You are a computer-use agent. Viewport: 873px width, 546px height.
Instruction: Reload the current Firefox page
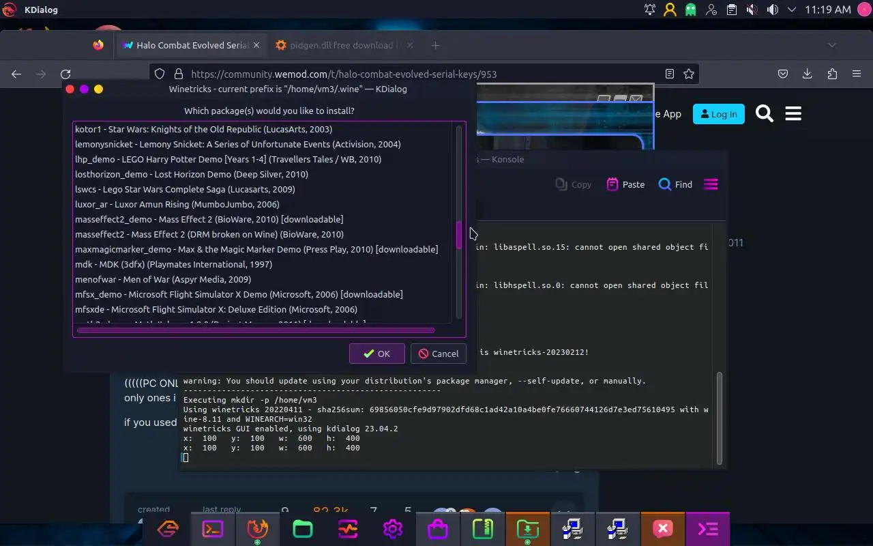coord(65,74)
